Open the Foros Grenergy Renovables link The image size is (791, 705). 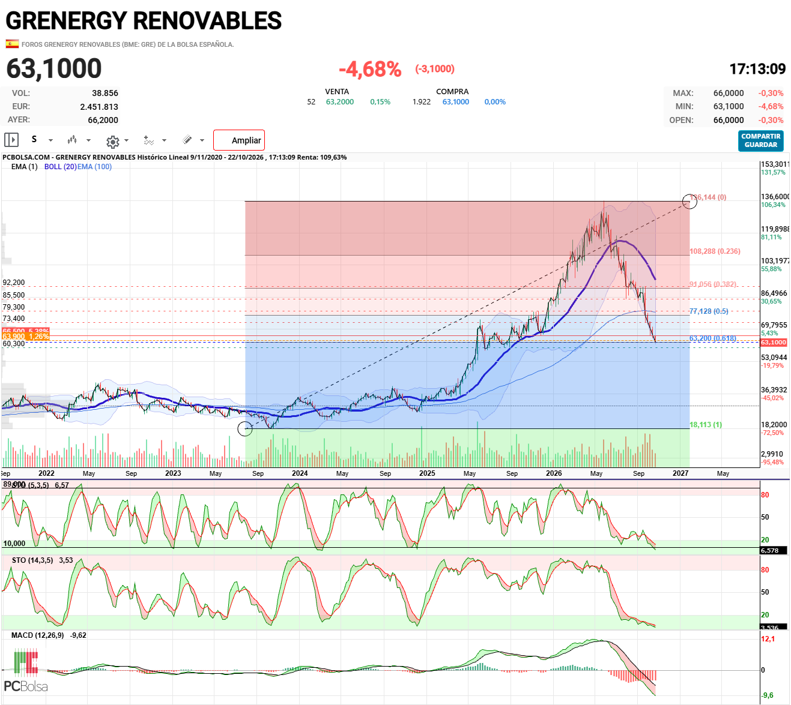click(127, 44)
